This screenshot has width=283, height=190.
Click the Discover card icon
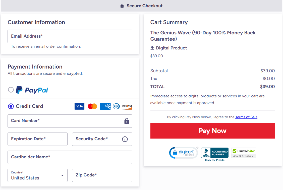click(127, 106)
